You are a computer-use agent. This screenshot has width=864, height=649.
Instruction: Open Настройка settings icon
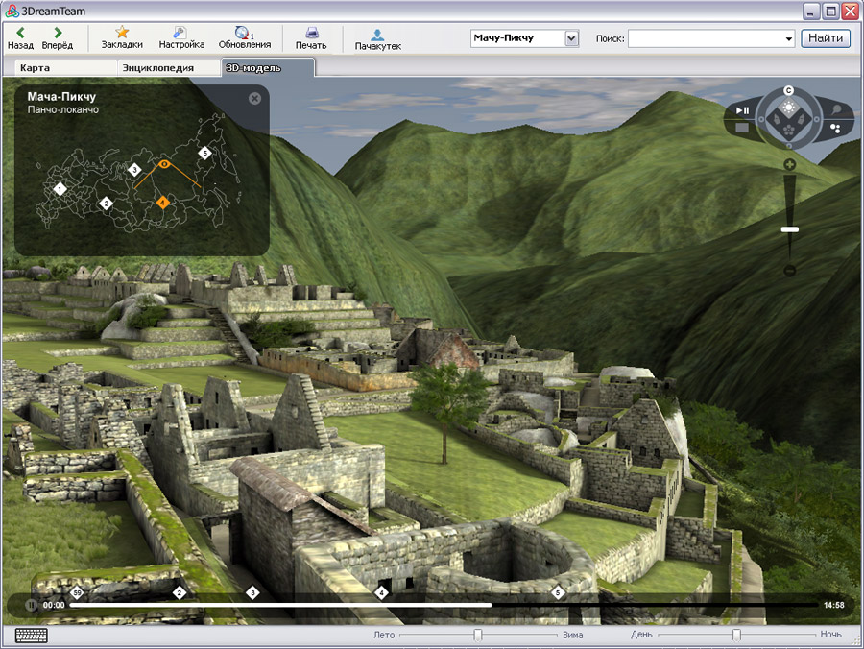181,32
